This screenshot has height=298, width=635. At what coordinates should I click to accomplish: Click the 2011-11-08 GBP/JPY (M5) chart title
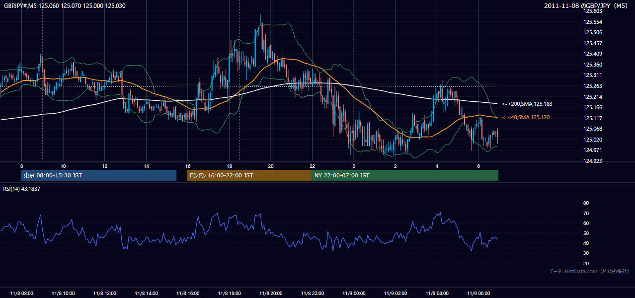coord(587,6)
